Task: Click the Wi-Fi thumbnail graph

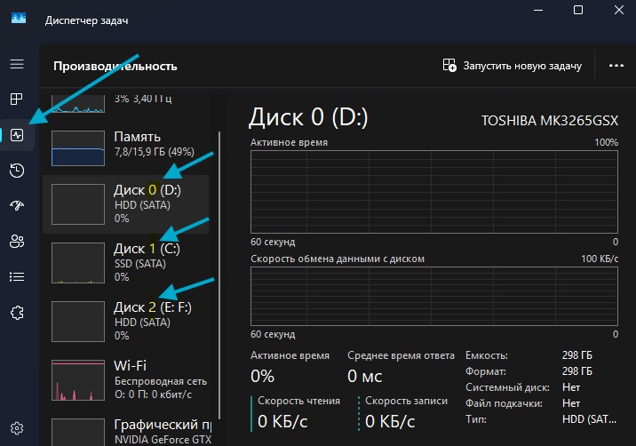Action: tap(78, 380)
